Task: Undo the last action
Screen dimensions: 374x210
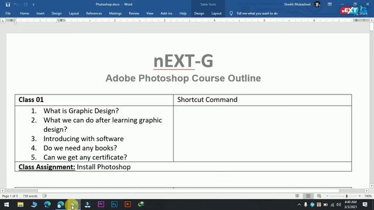Action: (x=16, y=5)
